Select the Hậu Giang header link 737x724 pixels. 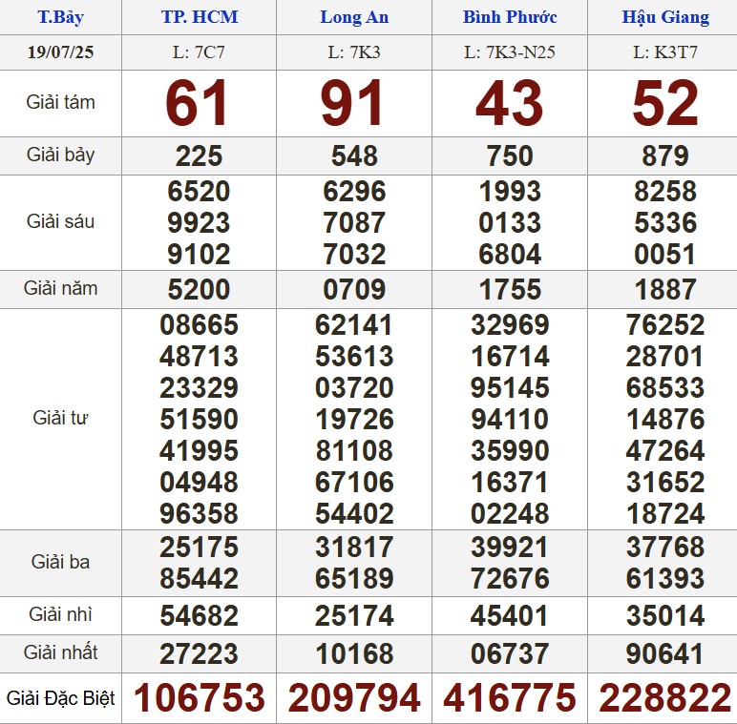click(x=665, y=17)
